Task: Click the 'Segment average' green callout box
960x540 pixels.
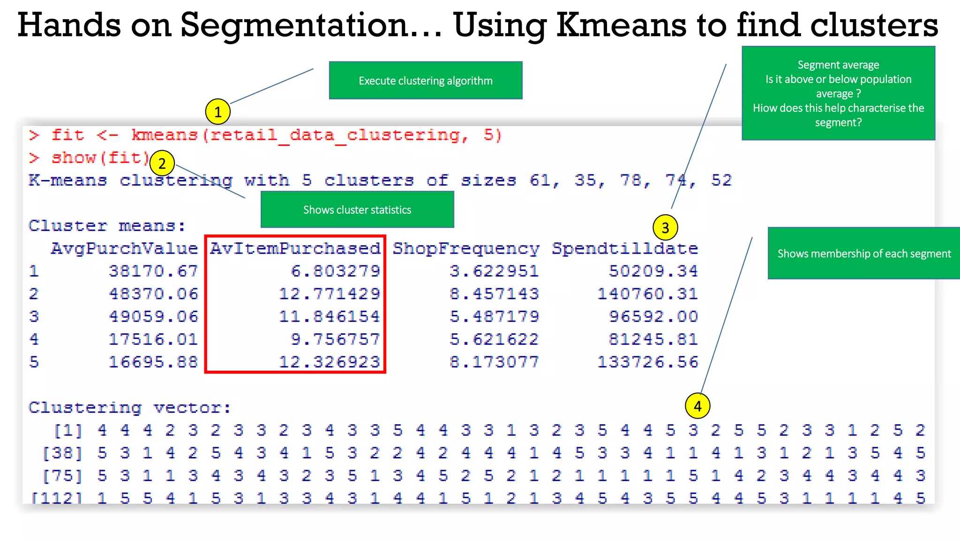Action: (x=838, y=93)
